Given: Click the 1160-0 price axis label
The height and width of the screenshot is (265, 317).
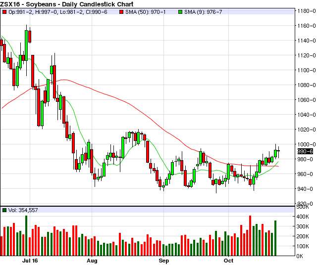Looking at the screenshot, I should [x=306, y=26].
